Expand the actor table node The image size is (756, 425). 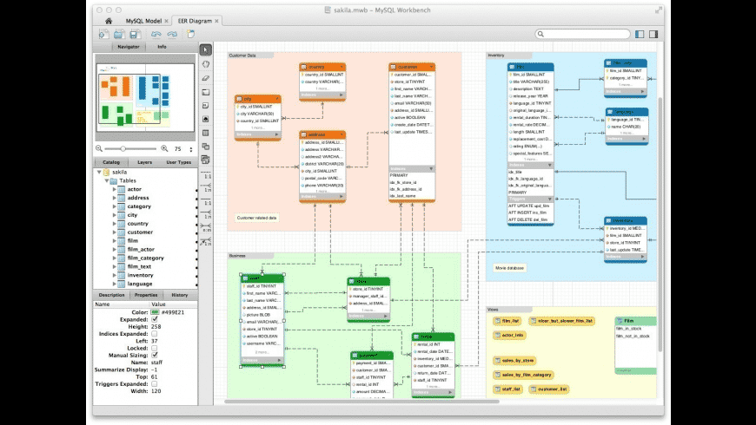coord(114,189)
